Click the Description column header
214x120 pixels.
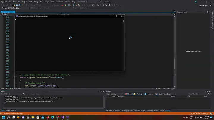(x=121, y=97)
